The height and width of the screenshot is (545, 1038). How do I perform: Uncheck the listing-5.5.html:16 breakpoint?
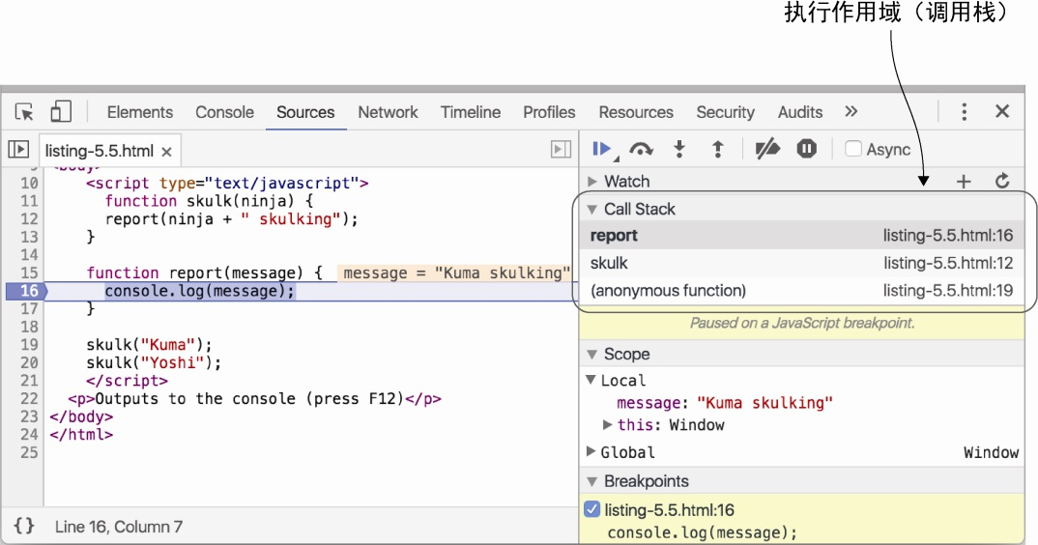[592, 509]
